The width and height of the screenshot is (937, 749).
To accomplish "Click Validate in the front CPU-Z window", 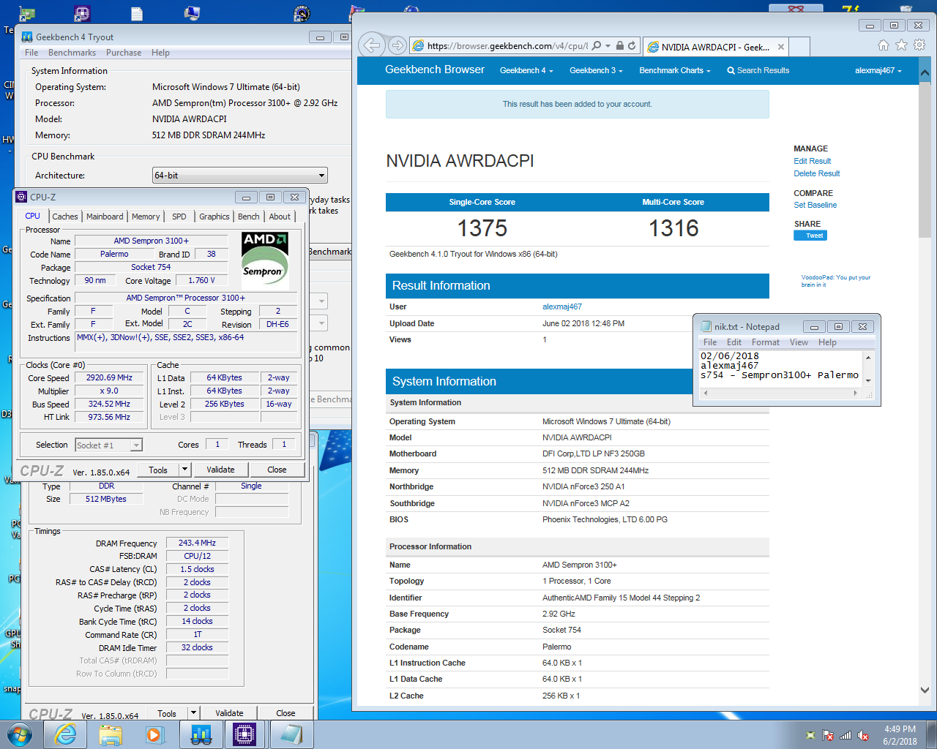I will click(x=220, y=470).
